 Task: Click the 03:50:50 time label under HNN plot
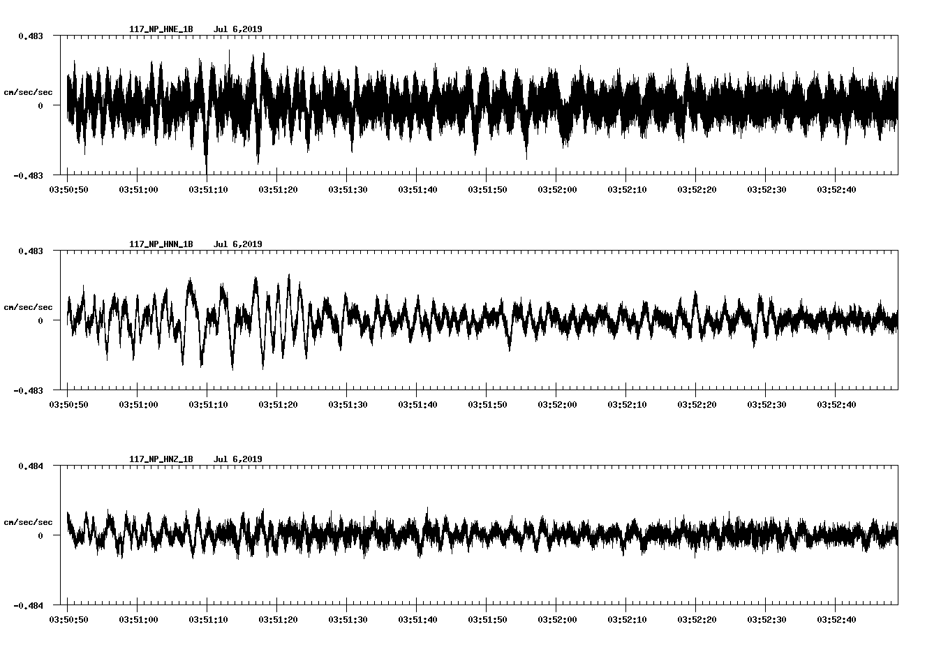(x=68, y=404)
